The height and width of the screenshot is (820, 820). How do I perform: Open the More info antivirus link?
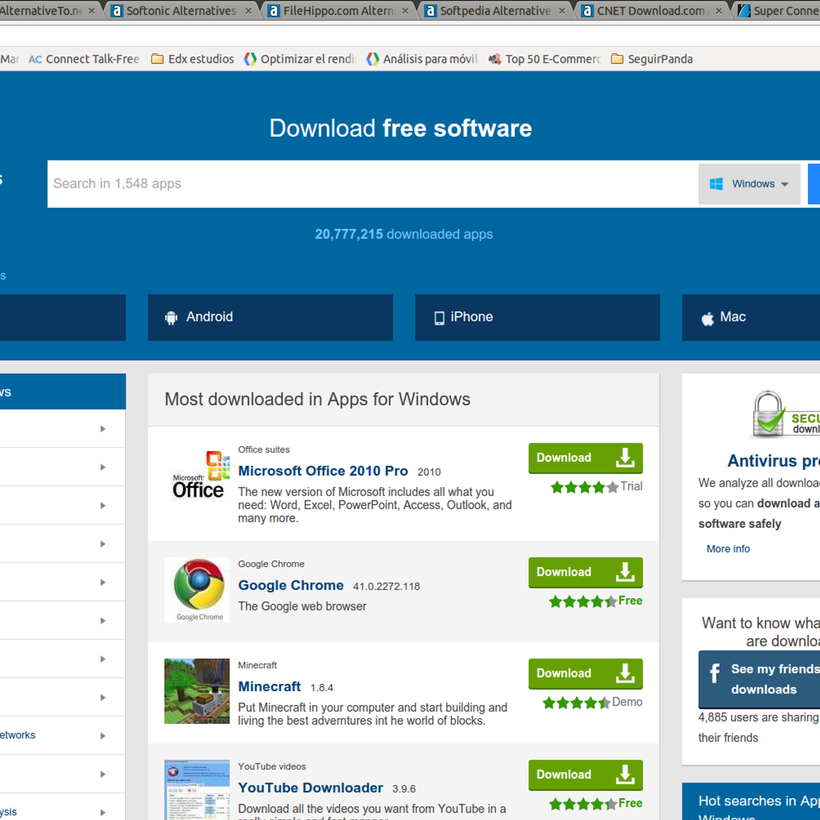(728, 549)
